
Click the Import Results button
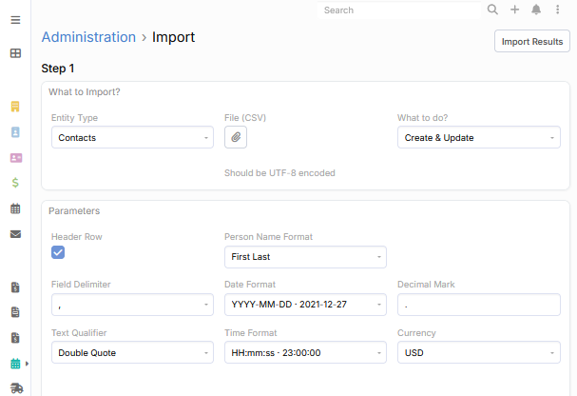532,41
